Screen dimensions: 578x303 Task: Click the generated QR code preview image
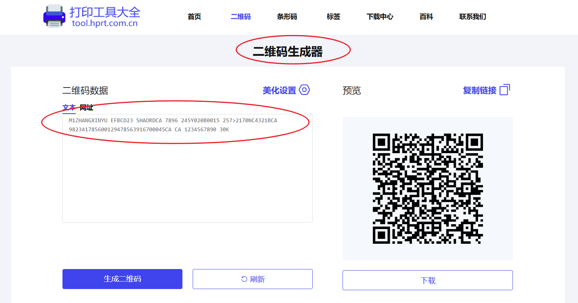tap(428, 189)
